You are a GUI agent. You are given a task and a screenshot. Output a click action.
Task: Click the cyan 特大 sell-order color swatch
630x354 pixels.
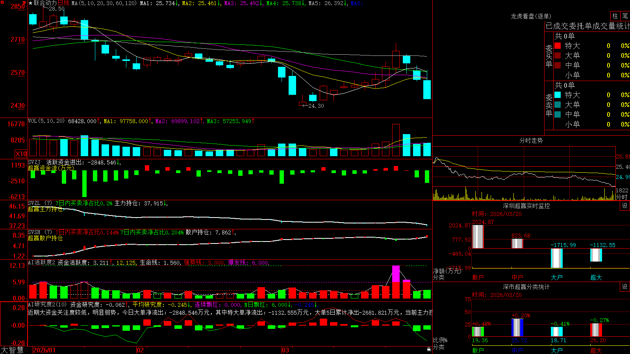[x=558, y=95]
